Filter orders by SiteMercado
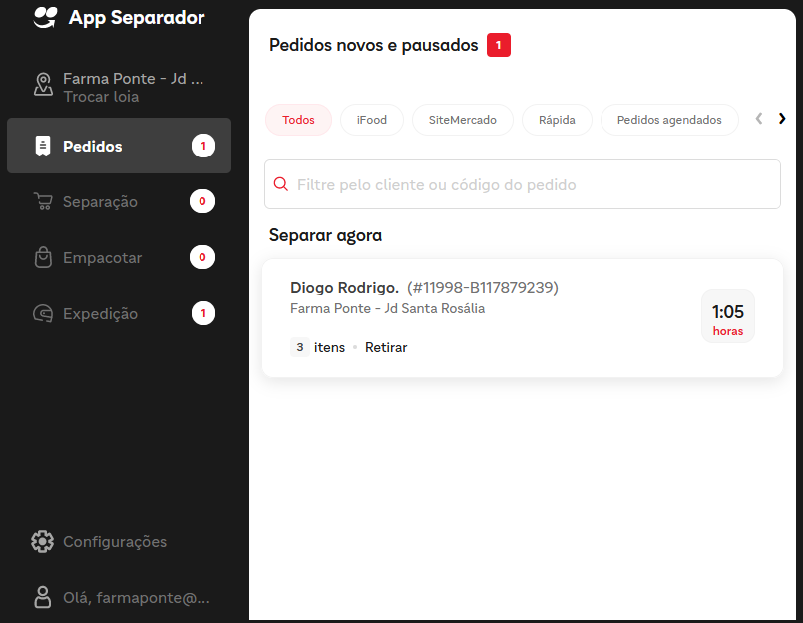The width and height of the screenshot is (803, 623). 462,120
